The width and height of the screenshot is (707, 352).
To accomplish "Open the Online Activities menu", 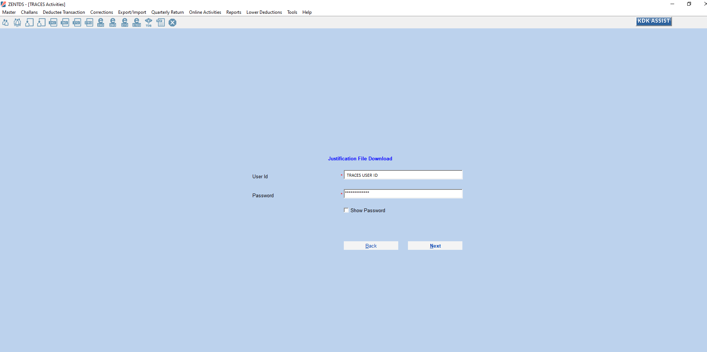I will [205, 12].
